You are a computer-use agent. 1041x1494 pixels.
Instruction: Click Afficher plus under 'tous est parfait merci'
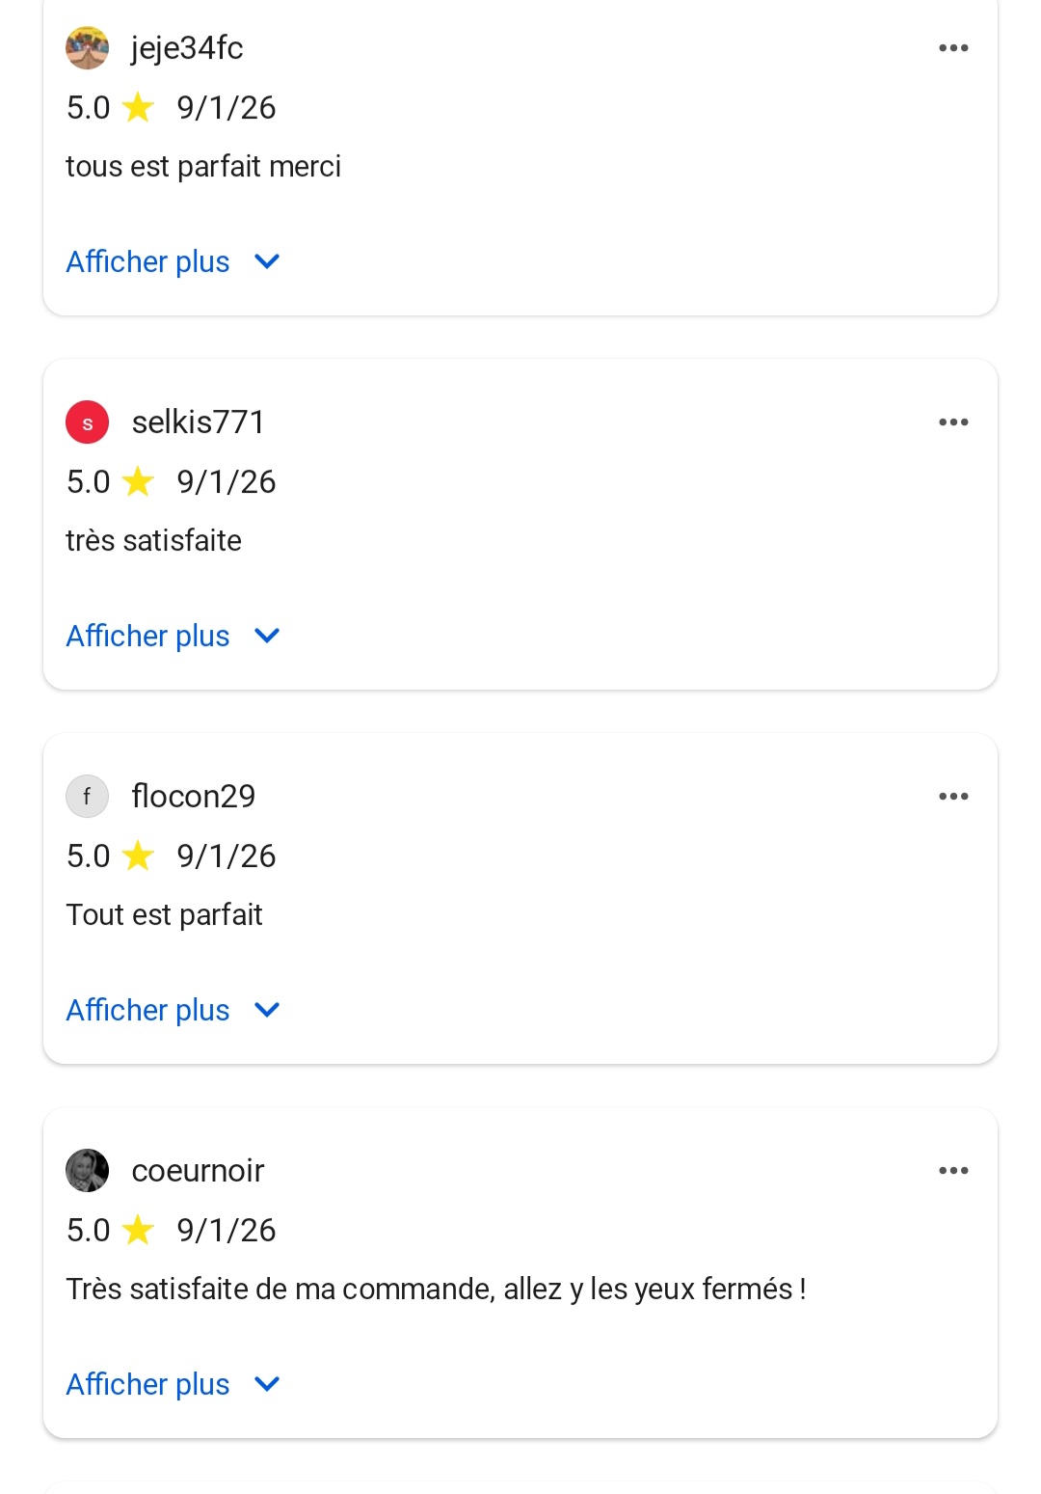pos(147,261)
